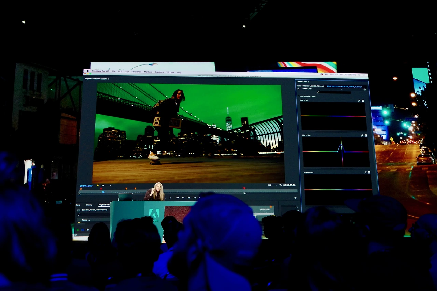437x291 pixels.
Task: Open the Fit zoom level dropdown
Action: point(106,186)
